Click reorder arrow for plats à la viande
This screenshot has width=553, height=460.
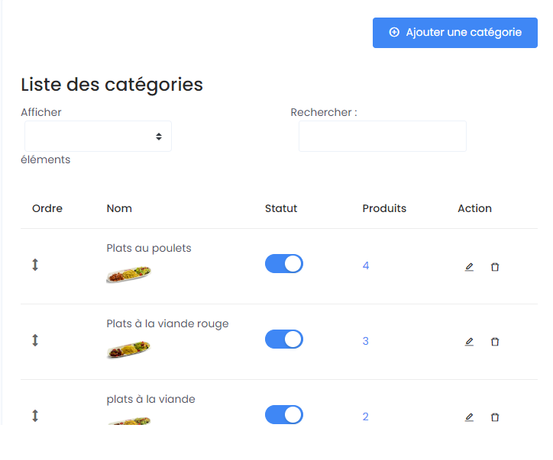[x=35, y=416]
